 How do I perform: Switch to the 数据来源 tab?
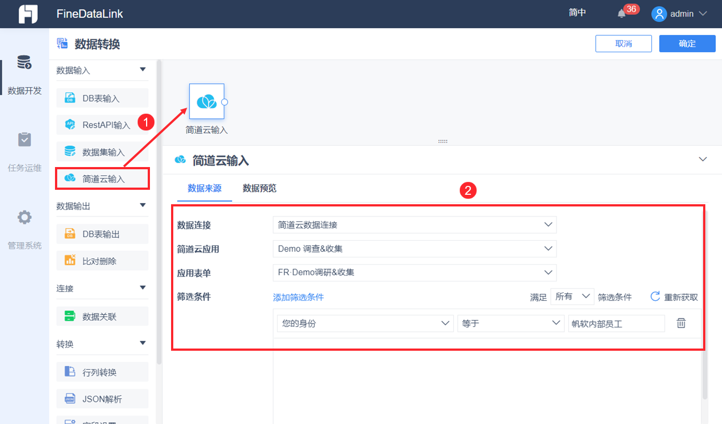click(x=204, y=188)
